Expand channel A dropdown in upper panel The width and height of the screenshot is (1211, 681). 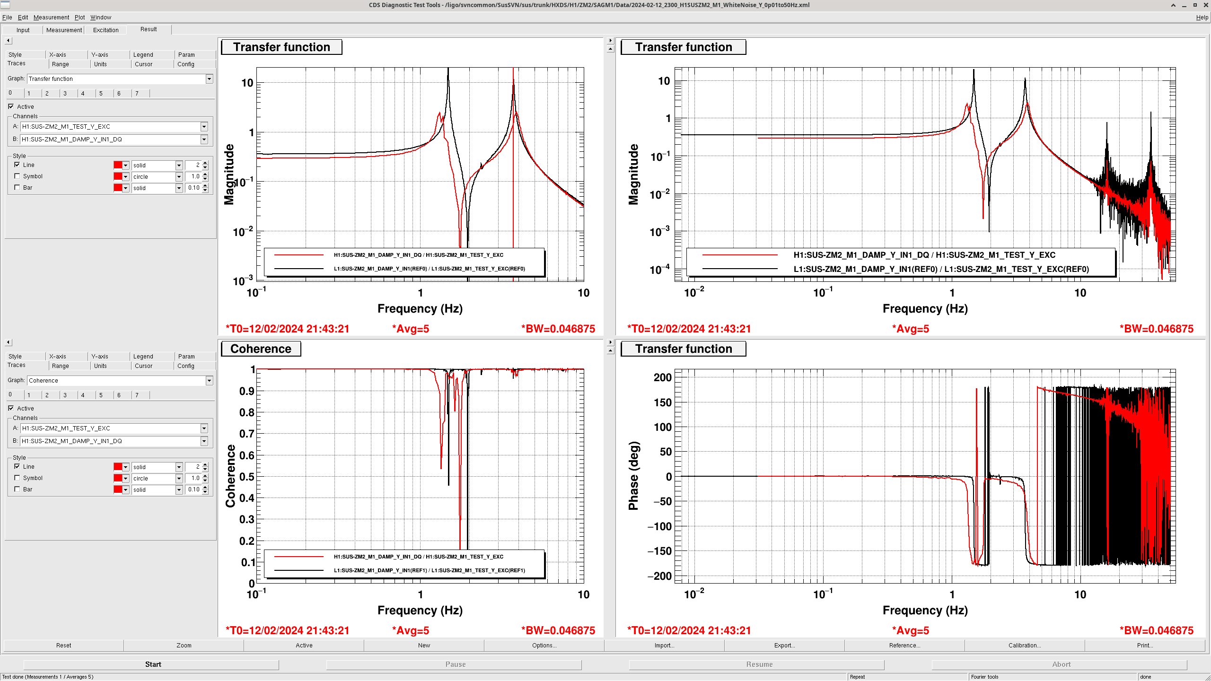pyautogui.click(x=204, y=127)
